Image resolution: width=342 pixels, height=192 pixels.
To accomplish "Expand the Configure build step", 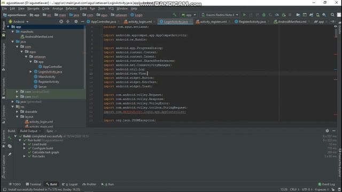I will (25, 148).
